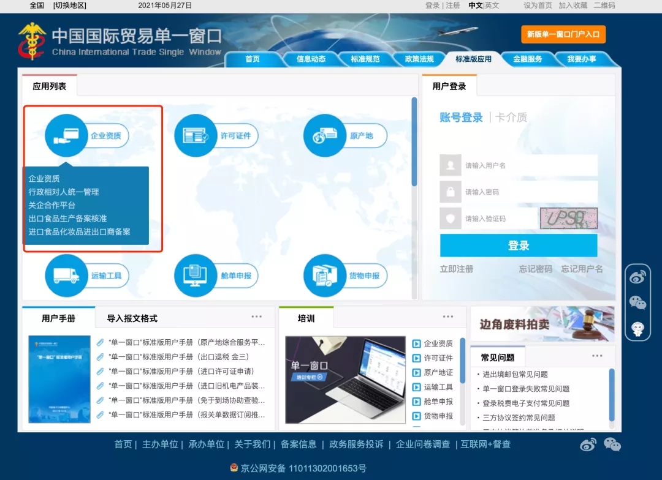Open the 舱单申报 application icon

[194, 276]
